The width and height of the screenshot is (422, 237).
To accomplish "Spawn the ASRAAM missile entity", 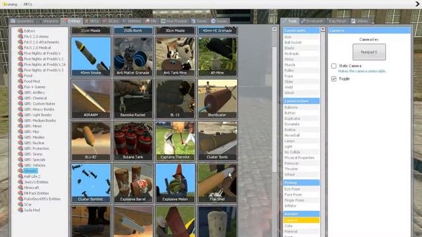I will (91, 99).
